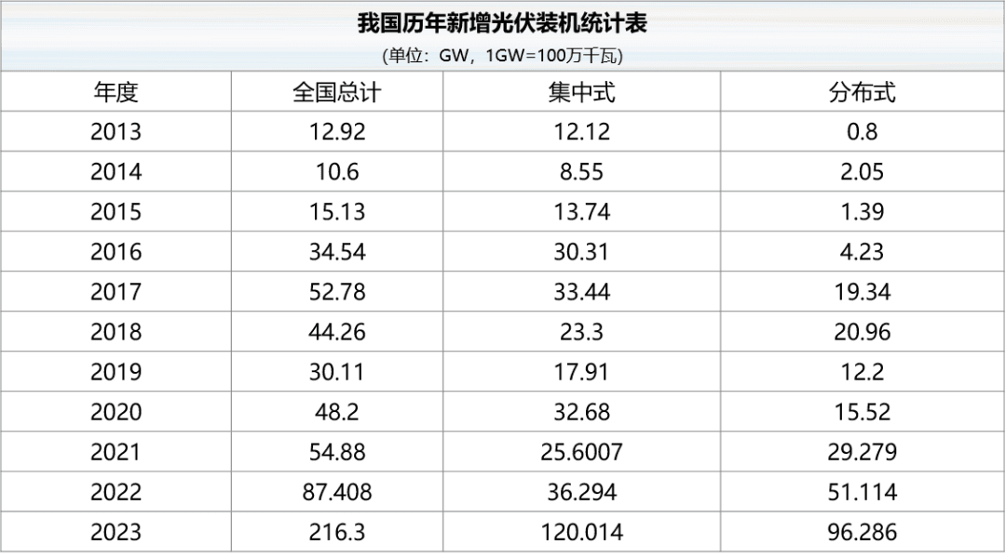Select the total value 54.88
Viewport: 1006px width, 558px height.
pyautogui.click(x=337, y=452)
